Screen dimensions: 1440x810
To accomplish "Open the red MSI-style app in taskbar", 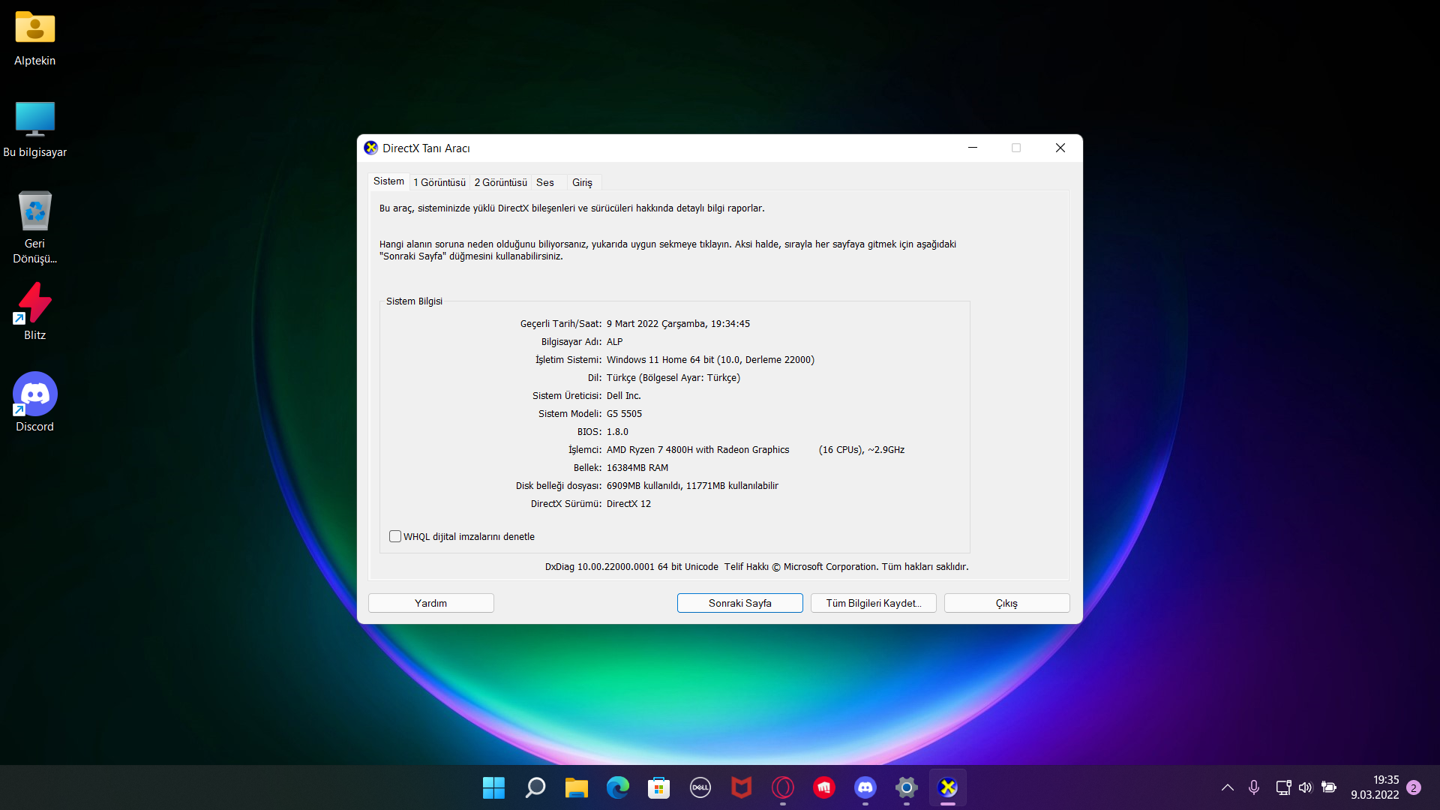I will [824, 787].
